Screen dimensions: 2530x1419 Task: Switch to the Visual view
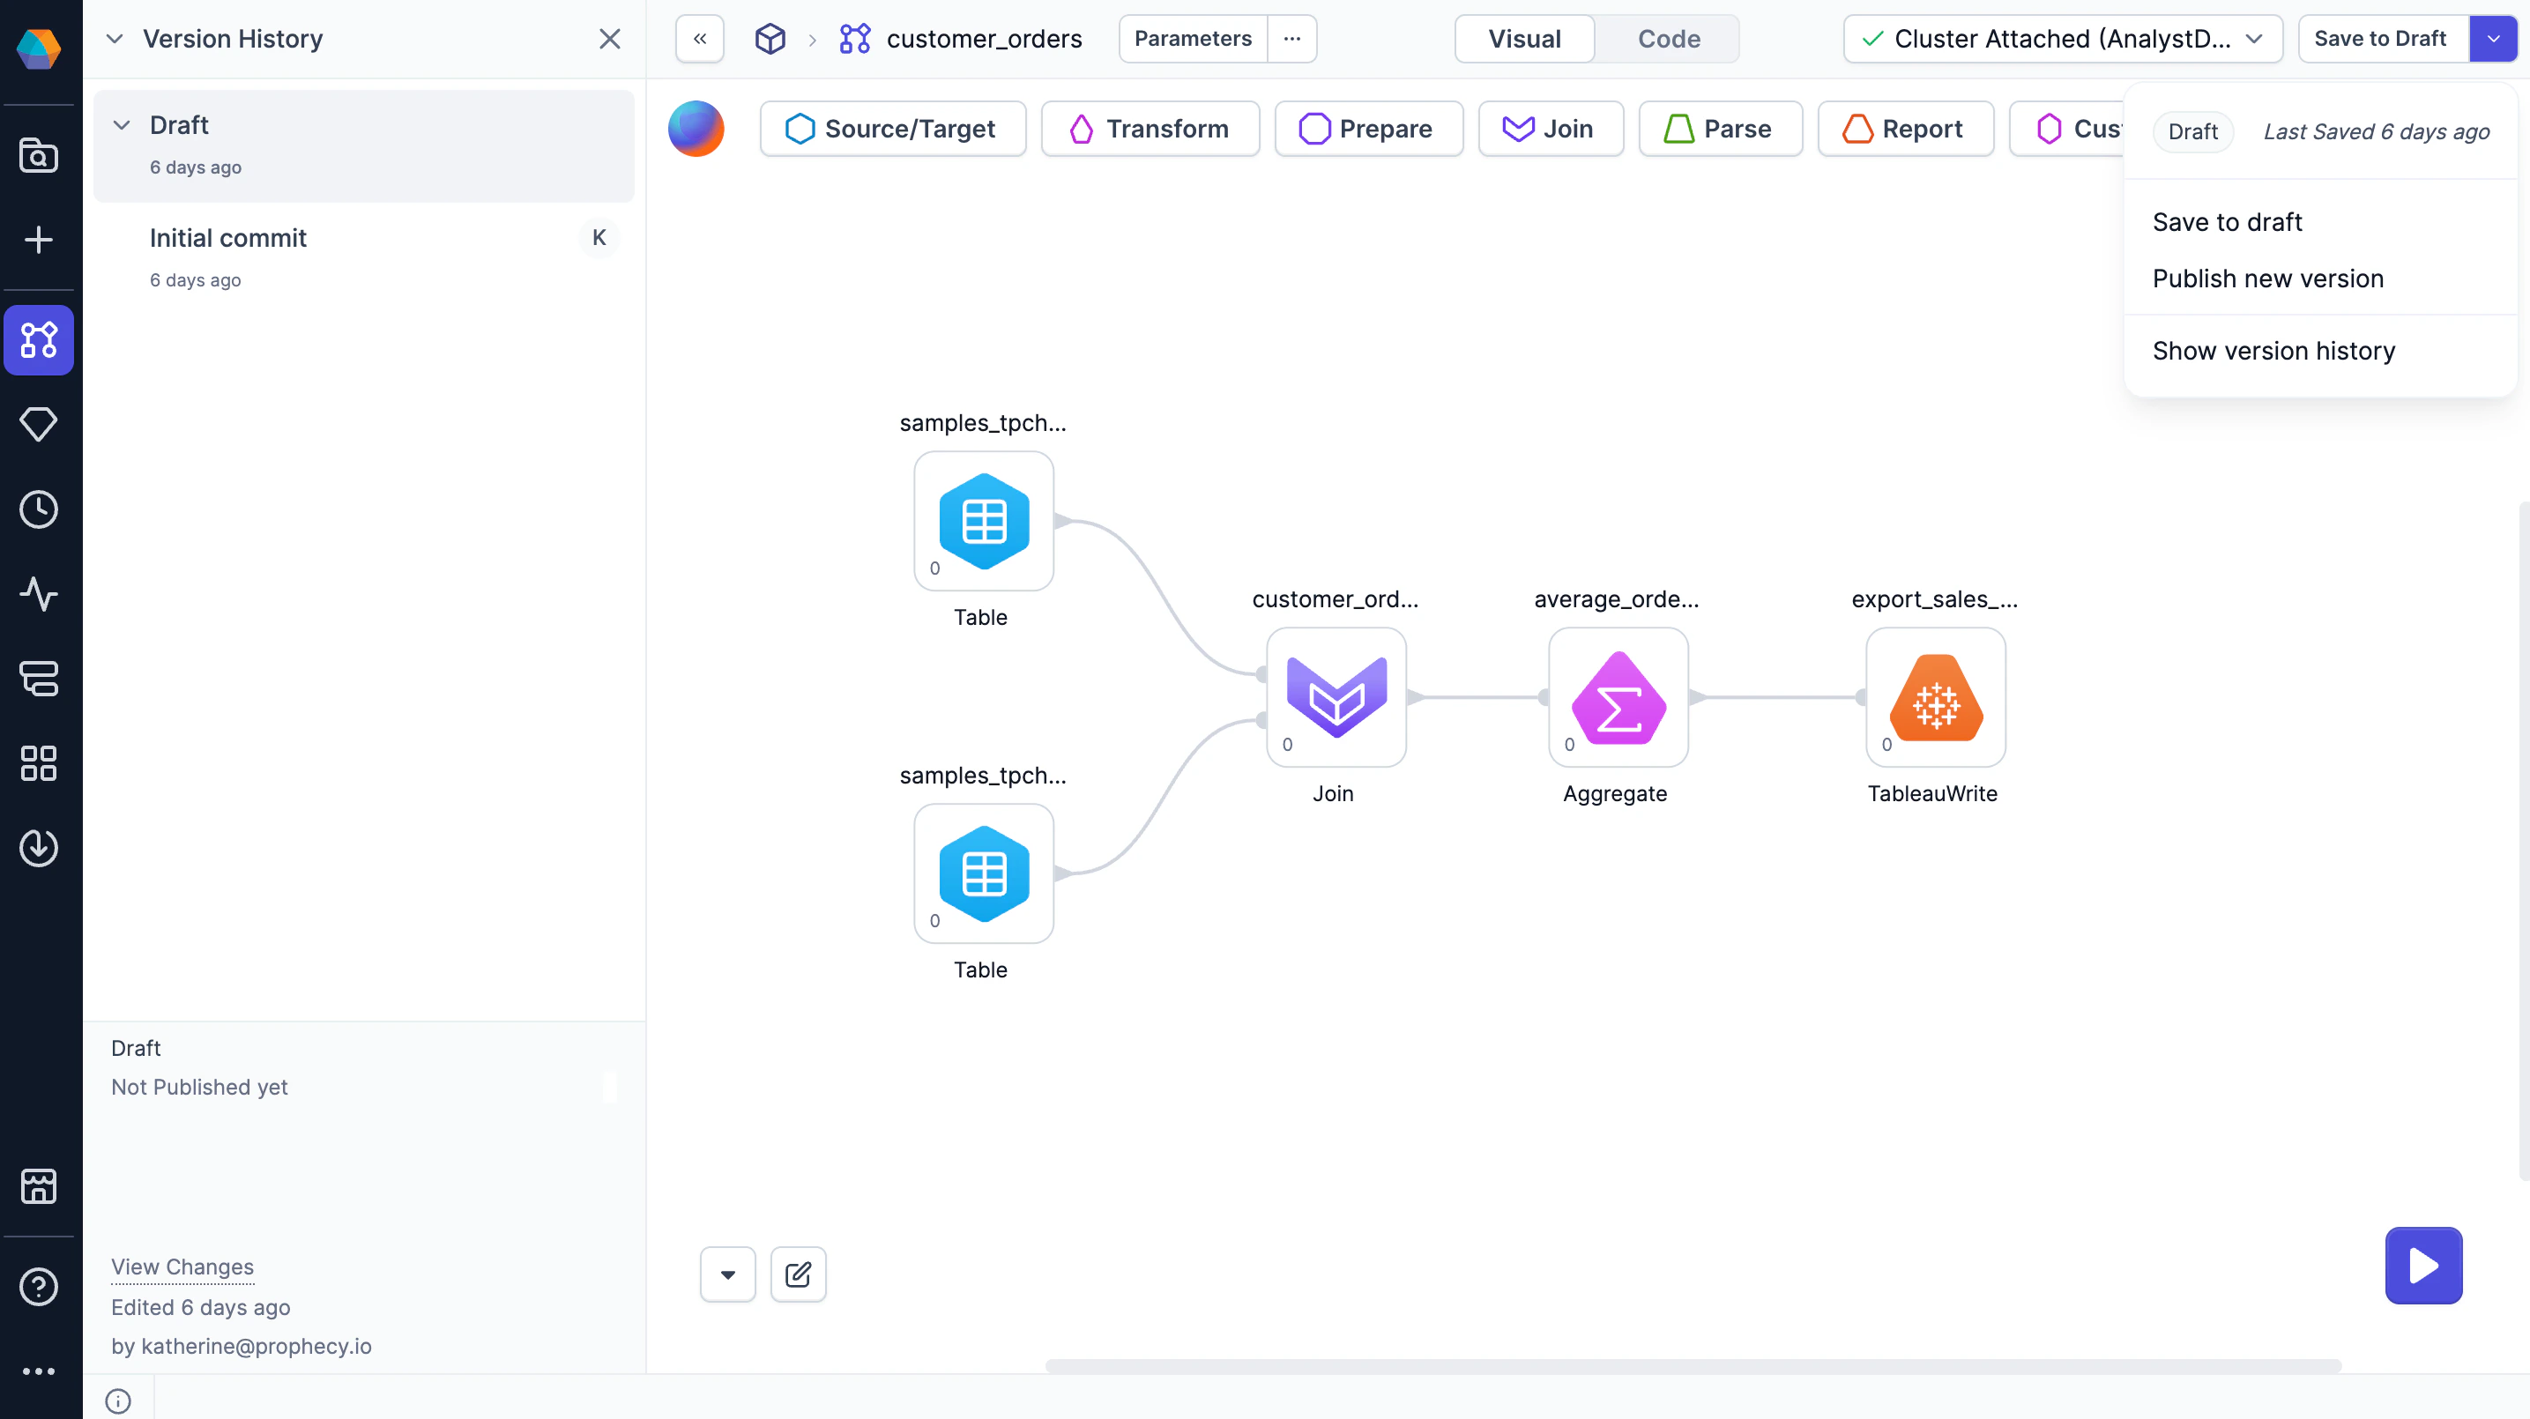[1524, 40]
